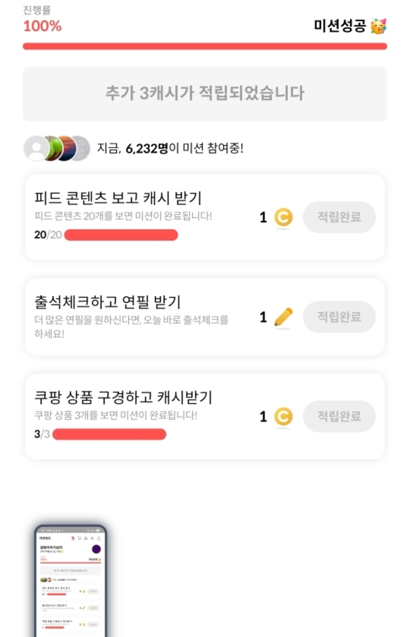Tap the 추가 3캐시가 적립되었습니다 banner
This screenshot has height=637, width=410.
(x=205, y=94)
